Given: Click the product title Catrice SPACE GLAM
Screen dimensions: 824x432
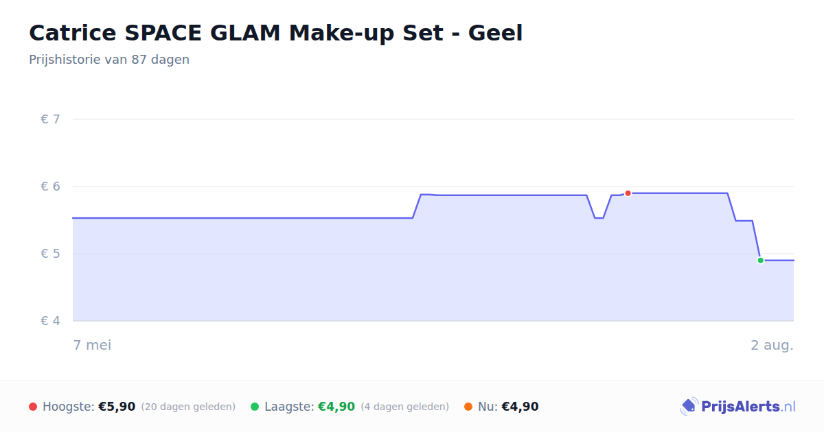Looking at the screenshot, I should click(x=275, y=33).
